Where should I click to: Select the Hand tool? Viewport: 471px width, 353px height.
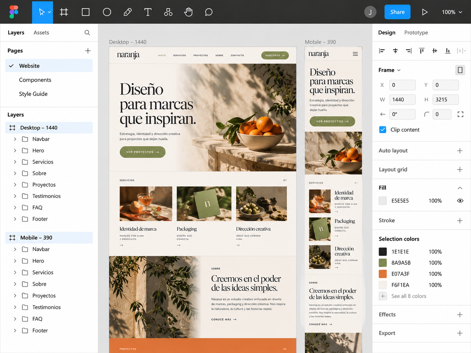pos(188,12)
